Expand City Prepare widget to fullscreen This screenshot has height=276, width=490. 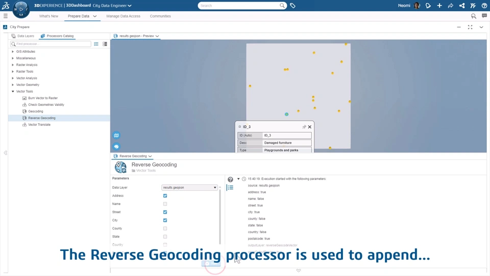click(x=470, y=27)
